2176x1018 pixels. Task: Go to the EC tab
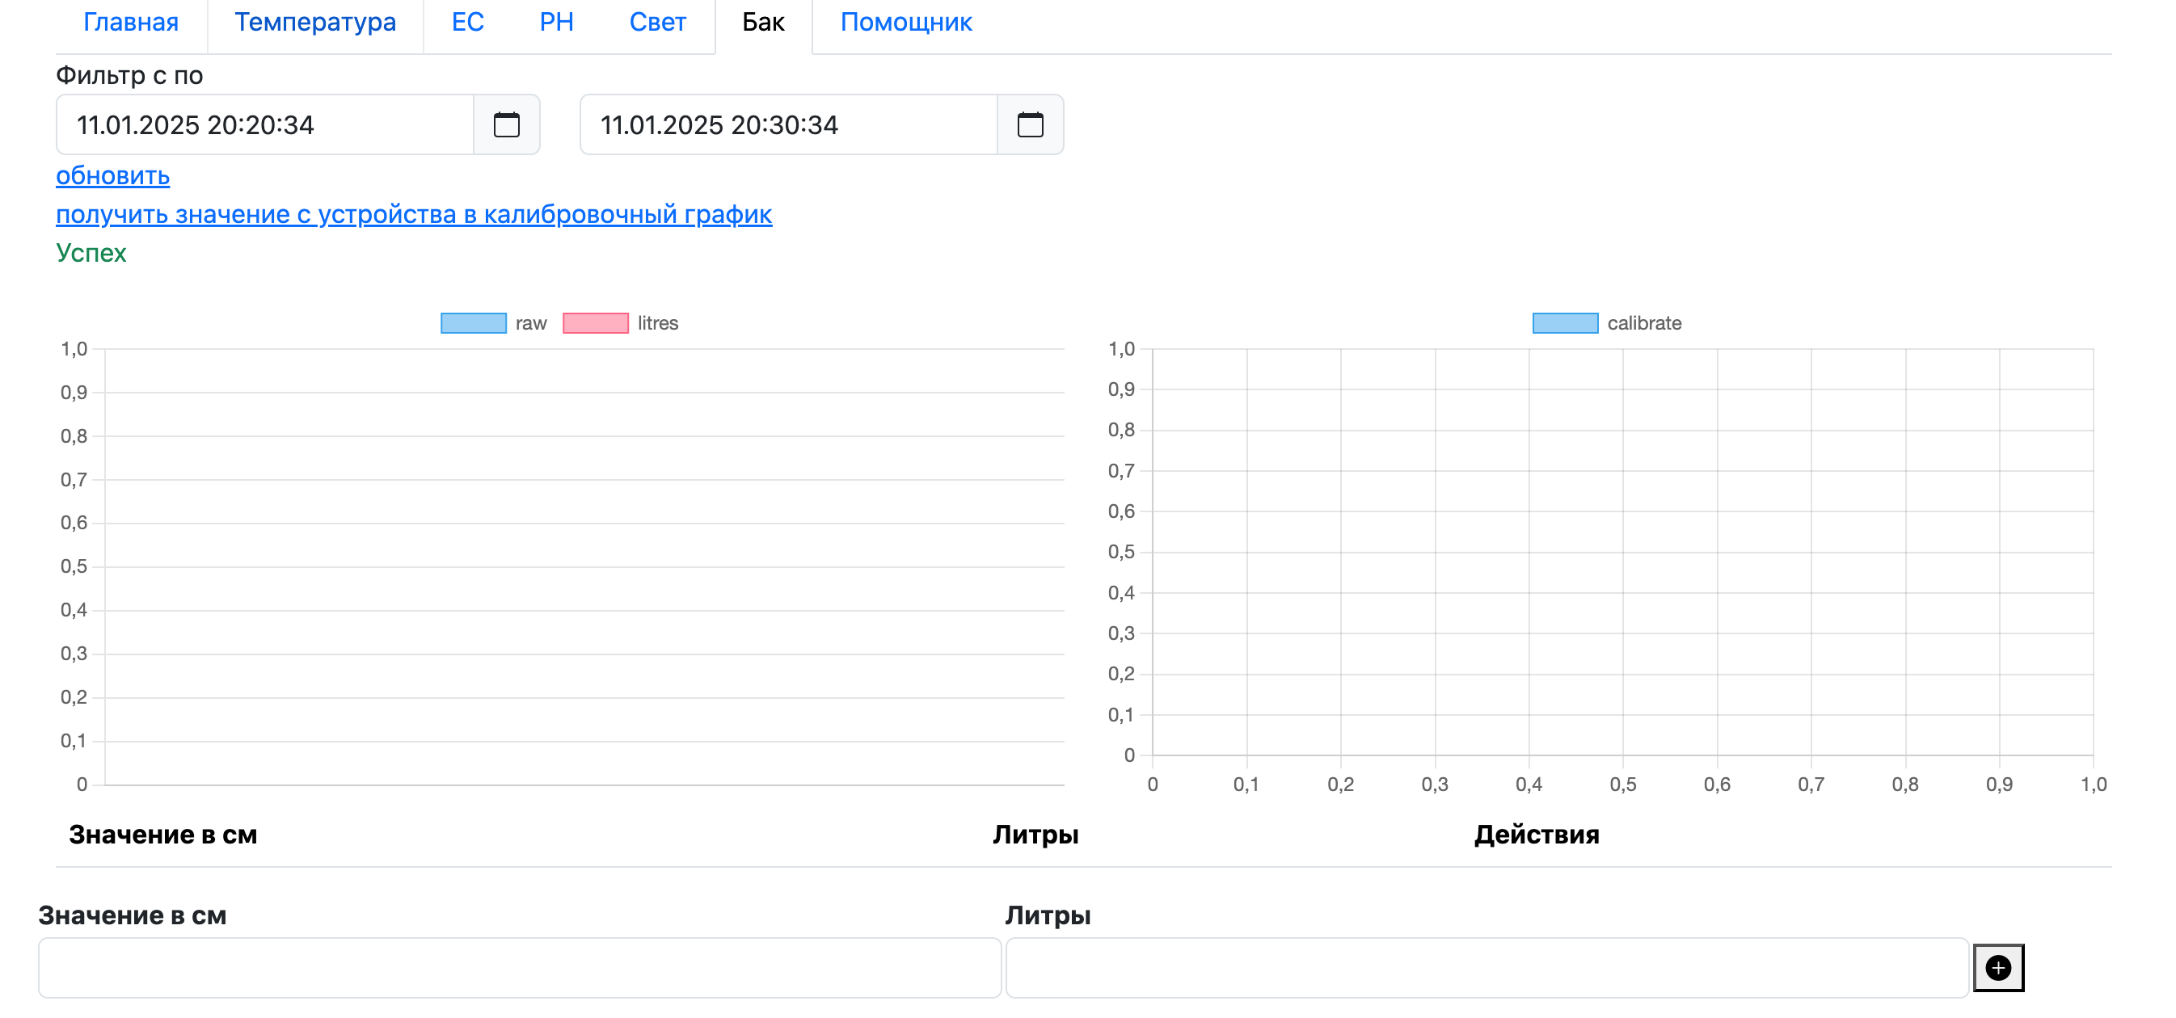(x=467, y=23)
